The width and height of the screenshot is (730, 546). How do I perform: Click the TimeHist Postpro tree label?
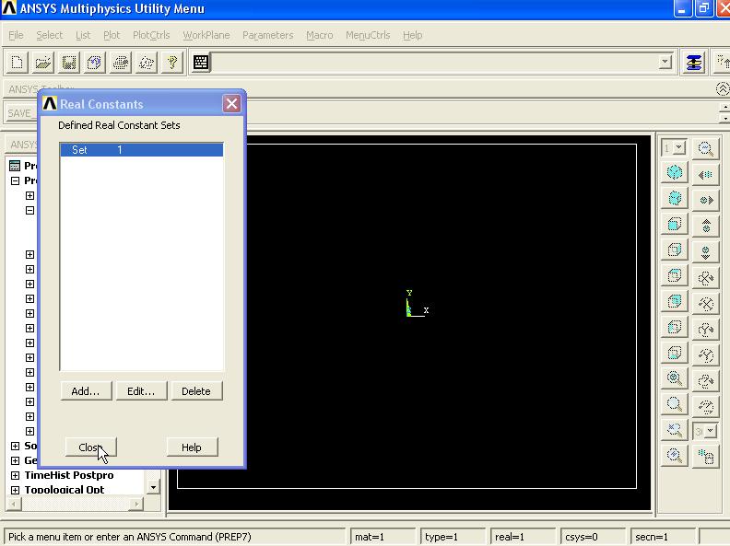69,475
